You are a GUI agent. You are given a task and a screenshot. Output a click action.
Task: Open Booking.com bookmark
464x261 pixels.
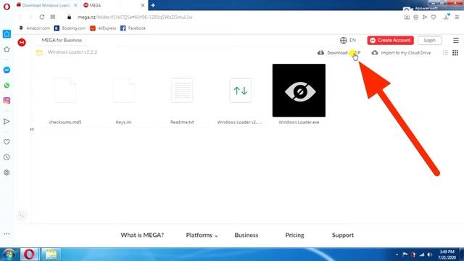click(70, 28)
